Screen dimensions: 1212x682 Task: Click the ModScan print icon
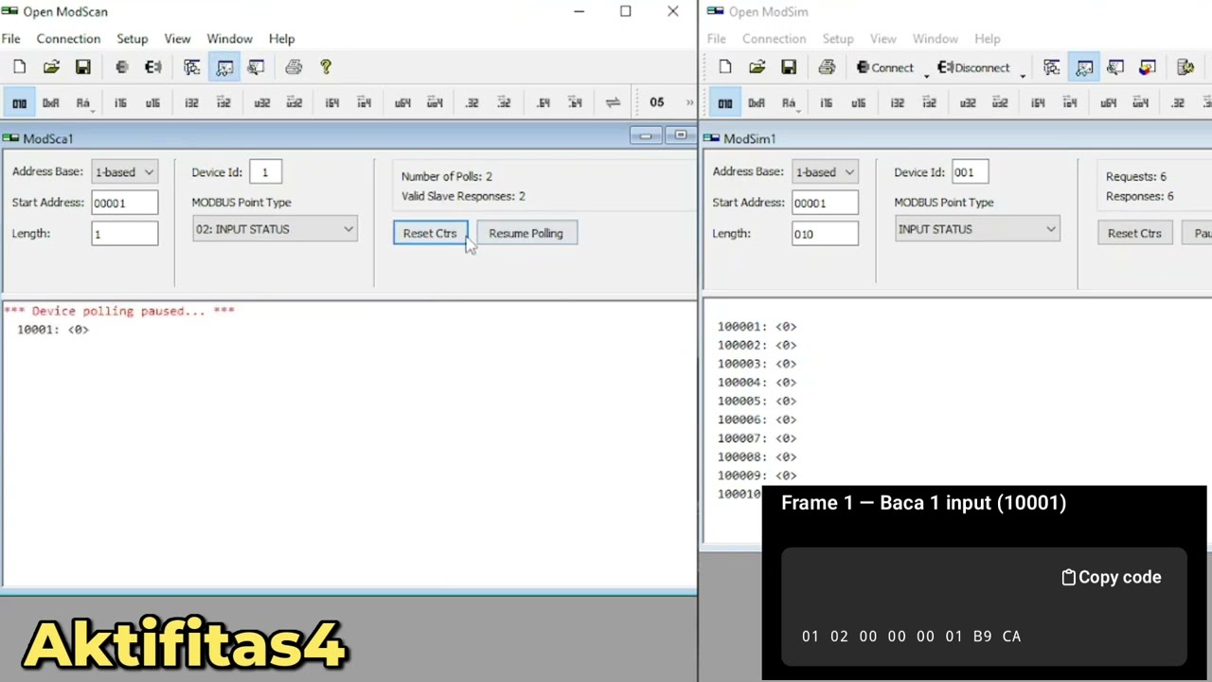tap(294, 67)
